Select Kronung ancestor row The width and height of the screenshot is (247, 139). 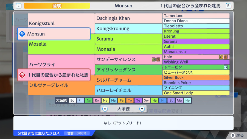pos(196,31)
